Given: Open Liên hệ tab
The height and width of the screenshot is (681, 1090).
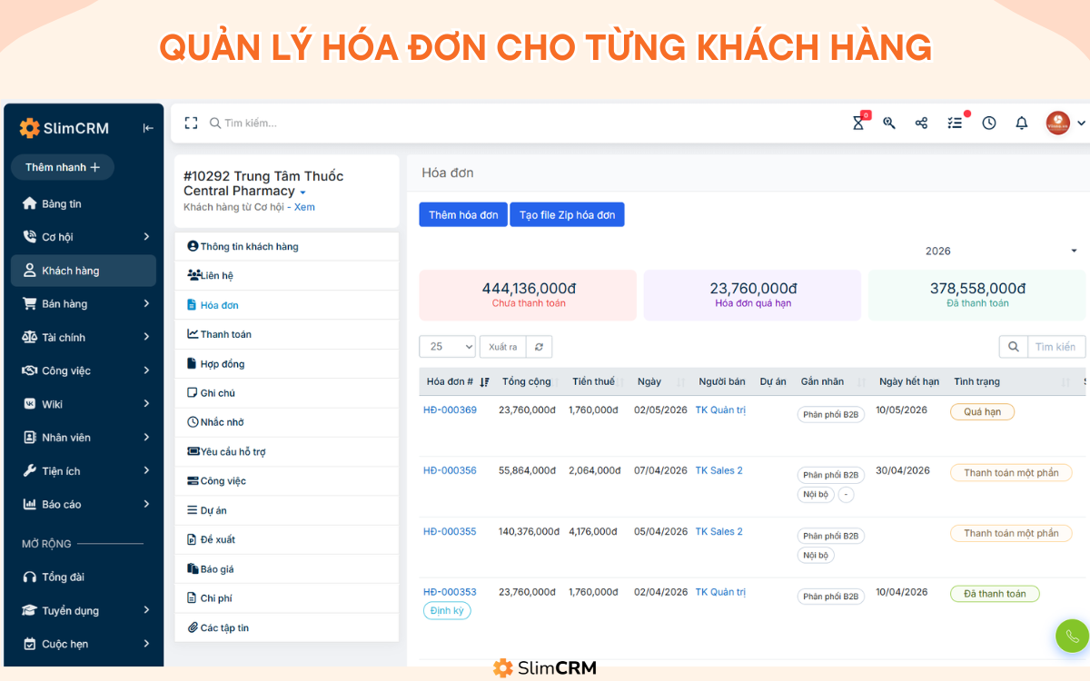Looking at the screenshot, I should pos(286,275).
